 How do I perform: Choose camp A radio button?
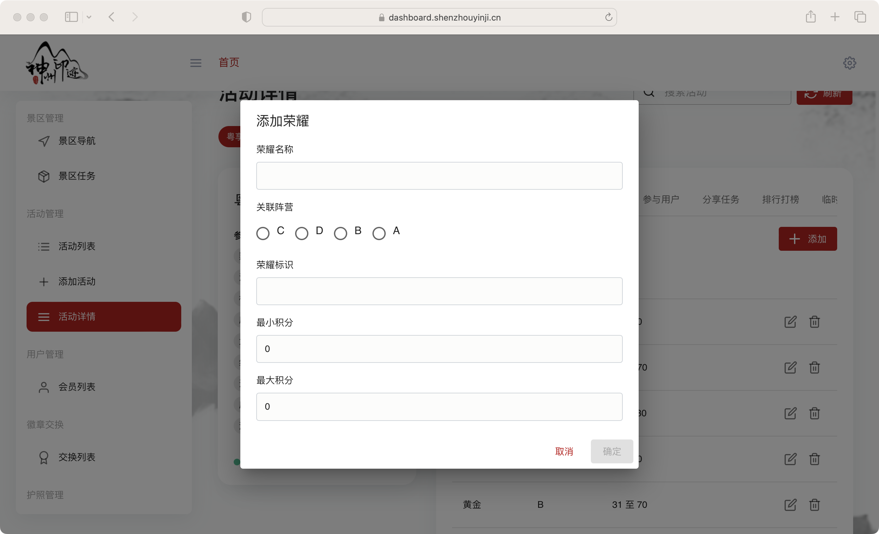coord(379,234)
